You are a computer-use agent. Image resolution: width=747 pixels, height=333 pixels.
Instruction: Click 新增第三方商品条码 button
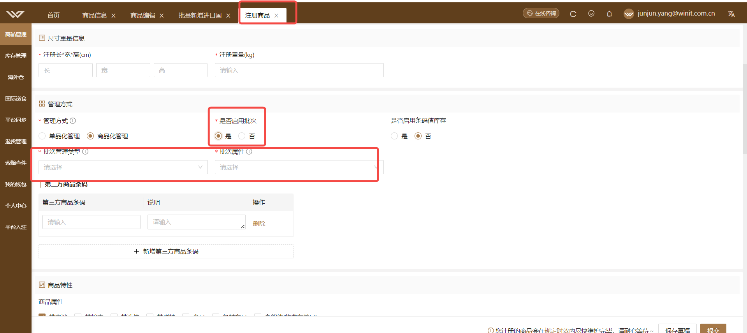click(166, 251)
